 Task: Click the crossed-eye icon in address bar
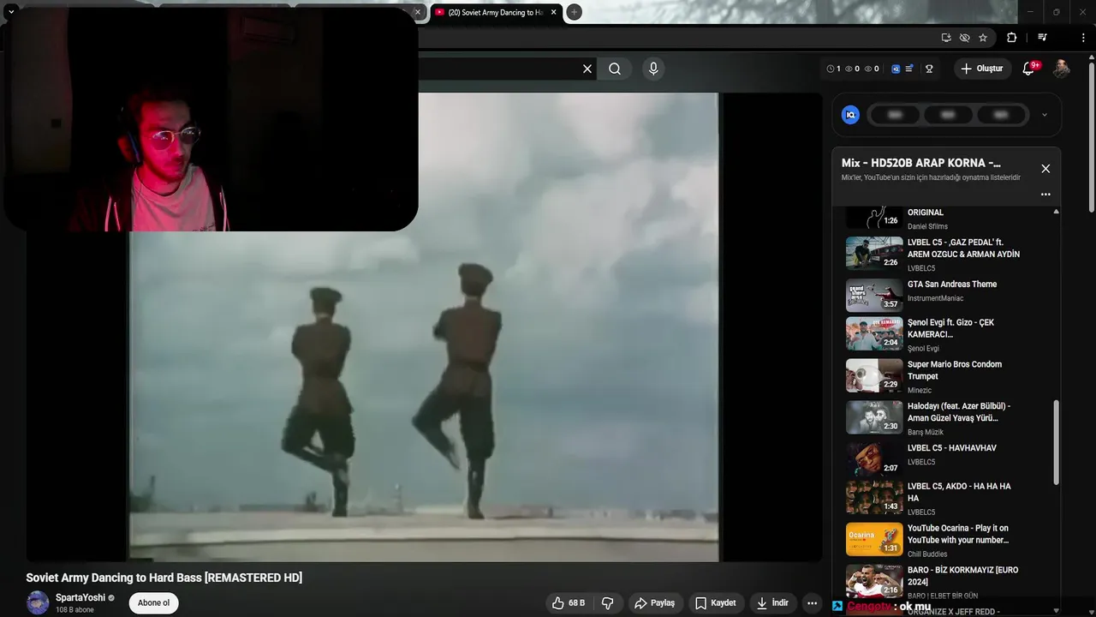pos(964,38)
